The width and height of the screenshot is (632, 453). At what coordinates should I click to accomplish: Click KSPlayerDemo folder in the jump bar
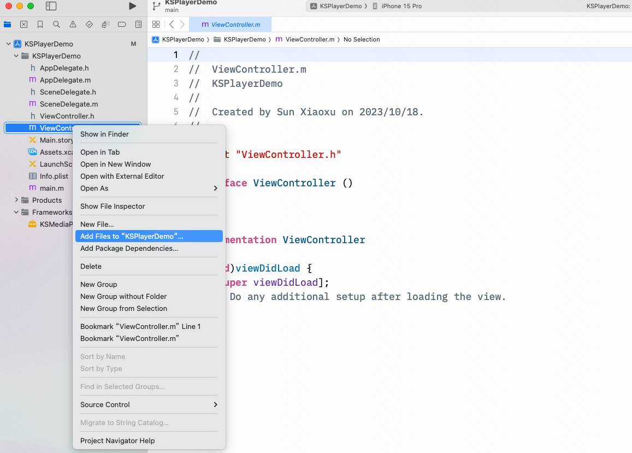pos(240,39)
